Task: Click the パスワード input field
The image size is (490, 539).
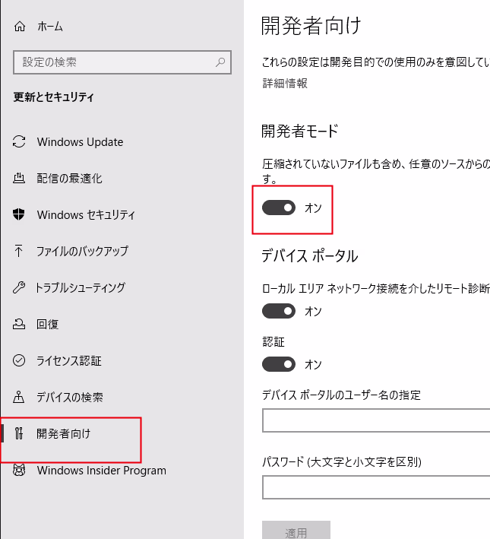Action: (x=376, y=487)
